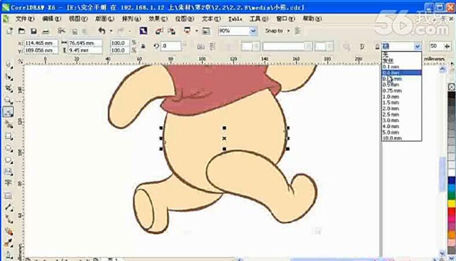Open the 视图 menu
456x261 pixels.
click(78, 19)
